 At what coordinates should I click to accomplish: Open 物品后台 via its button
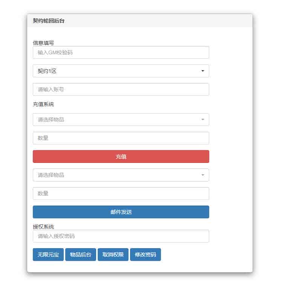pyautogui.click(x=81, y=255)
